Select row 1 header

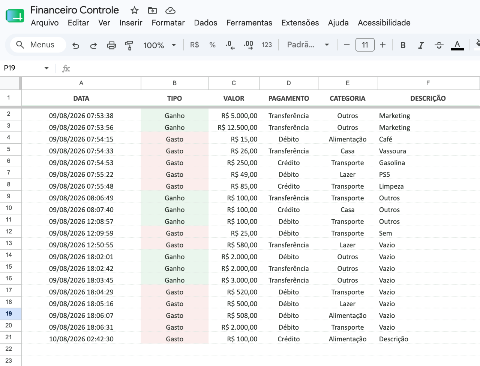point(10,98)
